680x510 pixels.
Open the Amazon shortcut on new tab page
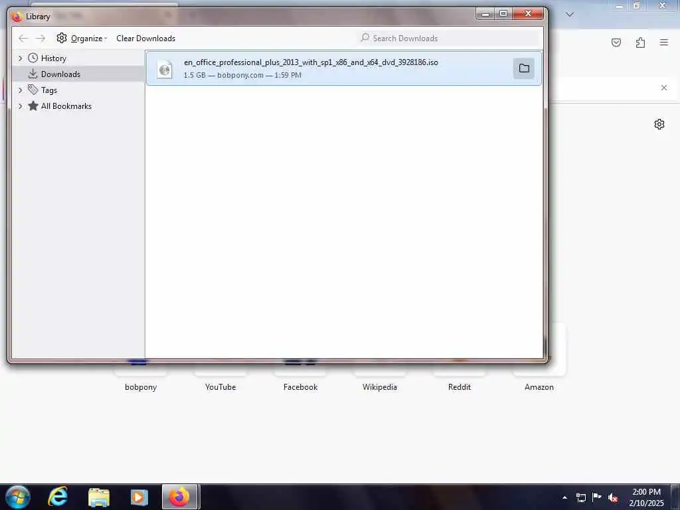pos(539,387)
